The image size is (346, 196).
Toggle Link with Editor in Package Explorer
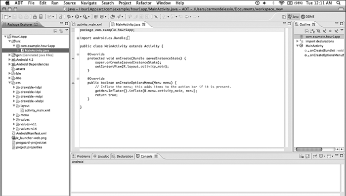[61, 31]
